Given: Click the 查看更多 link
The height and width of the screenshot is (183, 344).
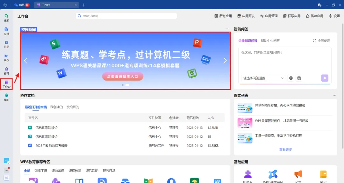Looking at the screenshot, I should click(x=285, y=150).
